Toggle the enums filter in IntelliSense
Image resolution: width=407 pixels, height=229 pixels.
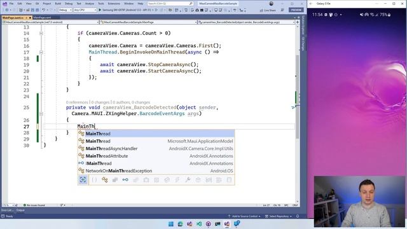(135, 179)
